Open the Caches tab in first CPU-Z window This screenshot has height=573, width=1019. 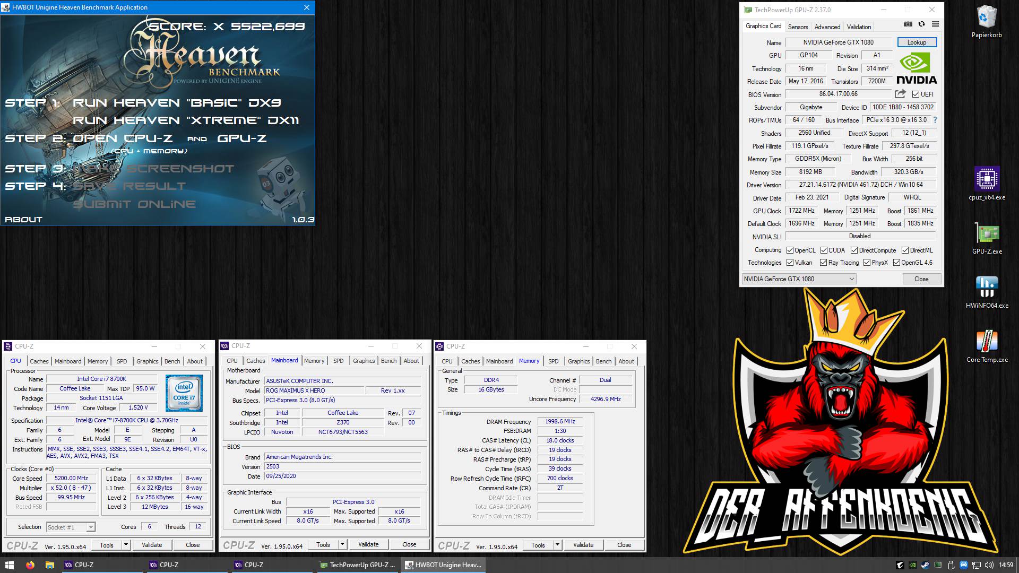[39, 361]
